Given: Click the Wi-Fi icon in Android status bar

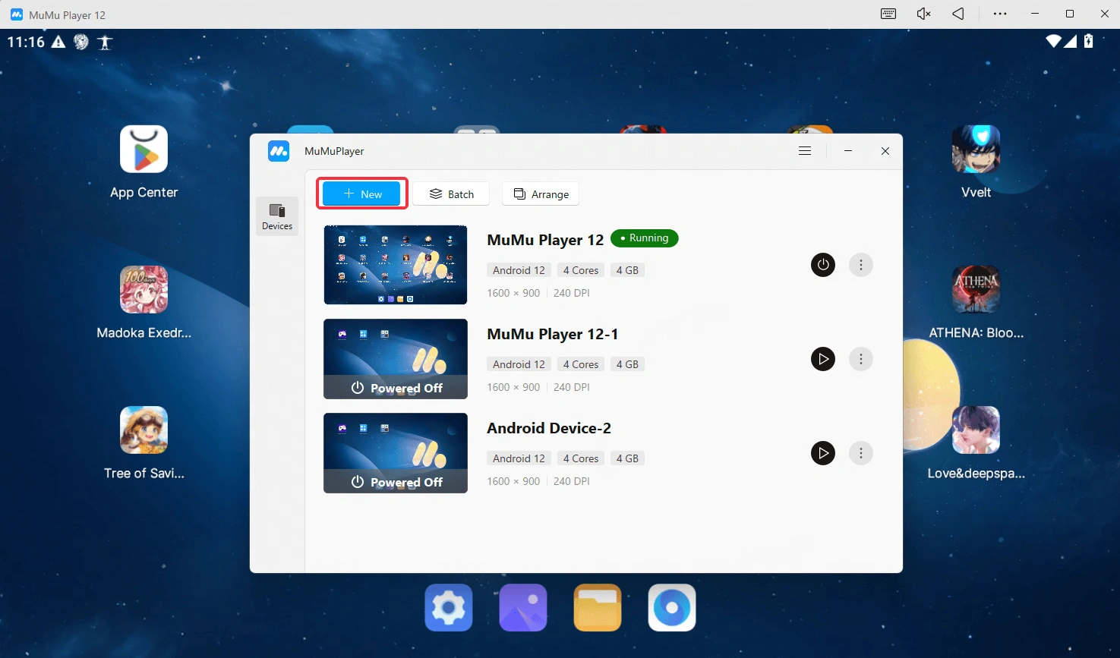Looking at the screenshot, I should coord(1053,41).
